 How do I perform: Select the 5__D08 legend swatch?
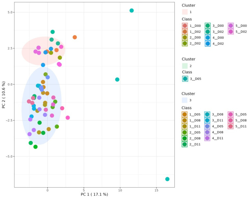[231, 120]
